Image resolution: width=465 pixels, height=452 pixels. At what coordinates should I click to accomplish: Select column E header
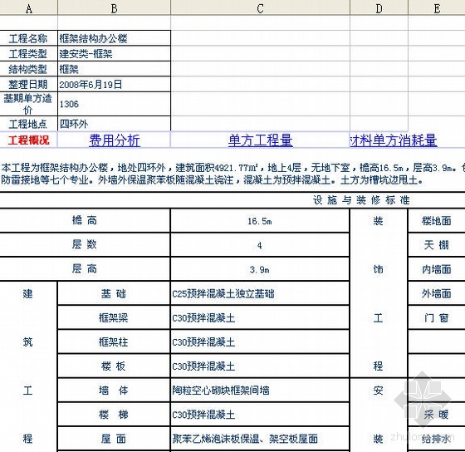coord(437,8)
